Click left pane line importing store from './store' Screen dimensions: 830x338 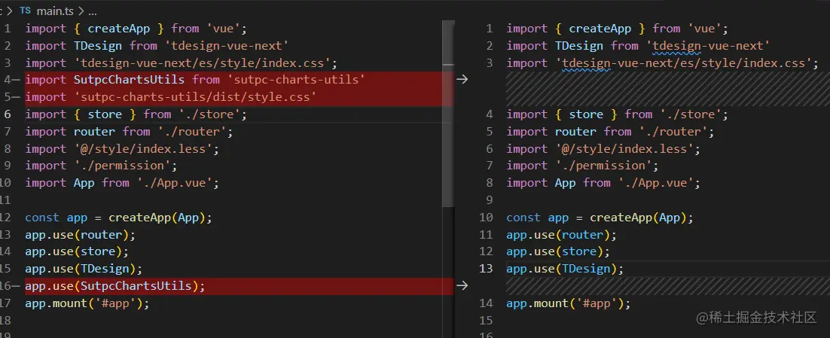click(136, 114)
